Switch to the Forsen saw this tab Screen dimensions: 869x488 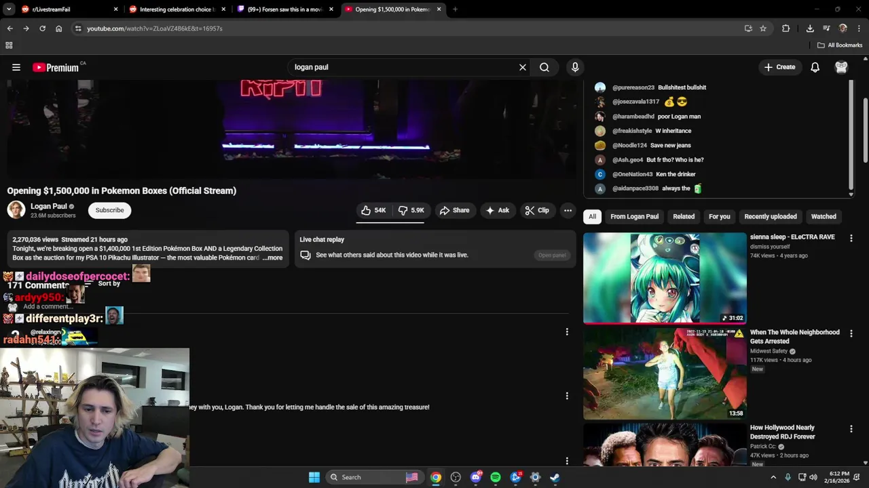coord(285,9)
